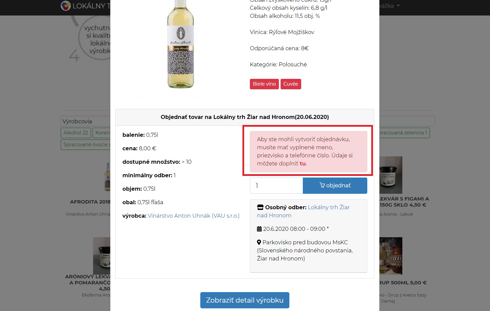Screen dimensions: 490x311
Task: Toggle the Spracovaná zelenina 1 filter
Action: click(x=403, y=133)
